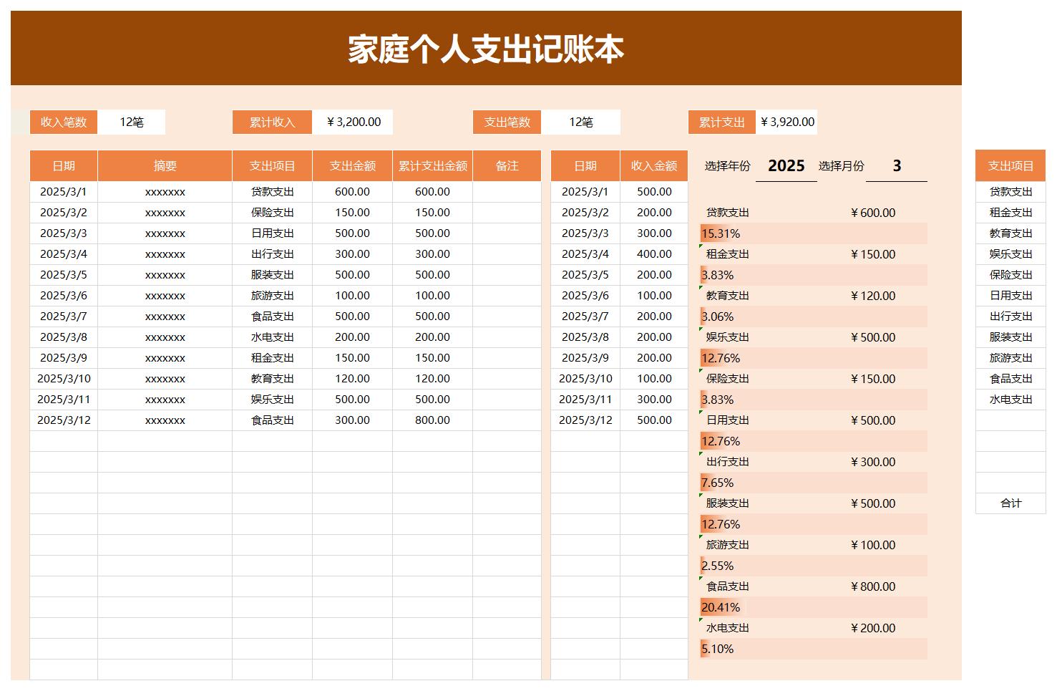This screenshot has height=691, width=1057.
Task: Select the xxxxxxx summary cell for 2025/3/7
Action: pos(165,316)
